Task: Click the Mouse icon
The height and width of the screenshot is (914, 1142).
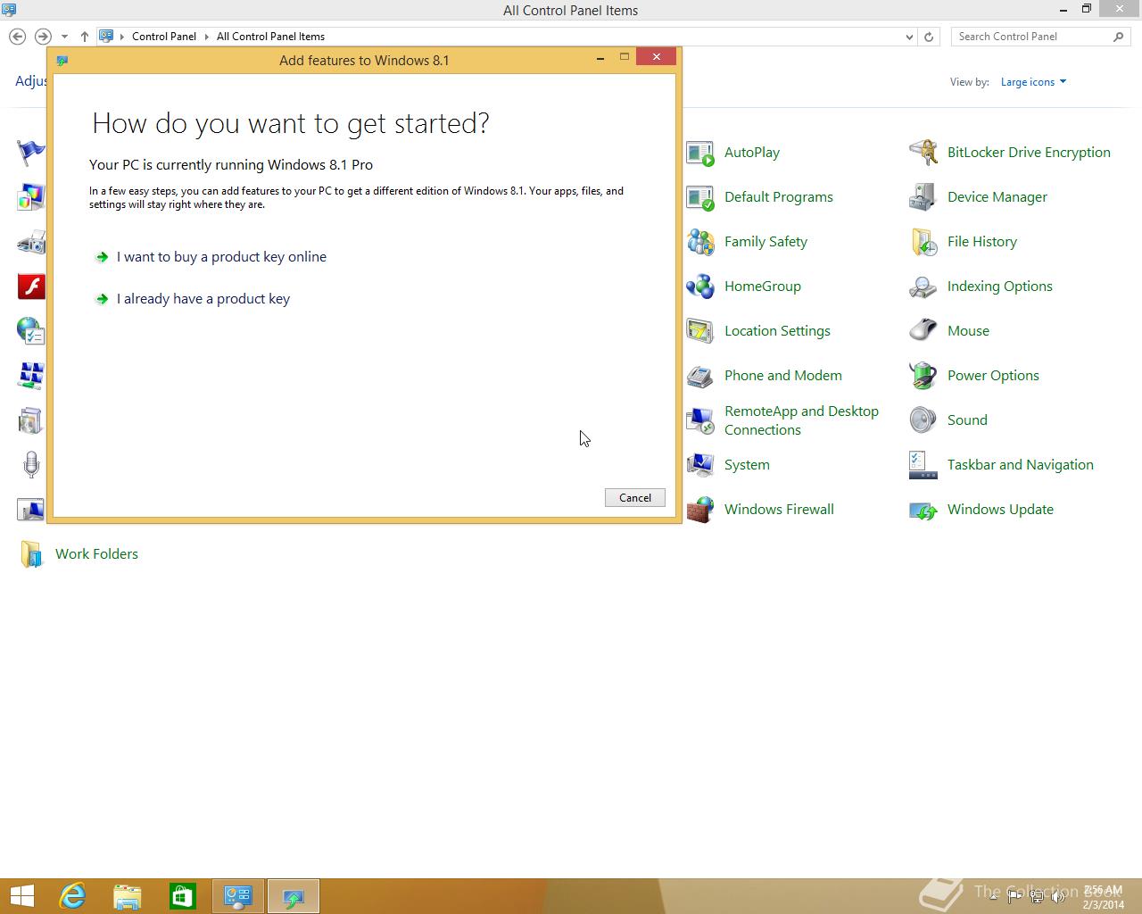Action: point(923,331)
